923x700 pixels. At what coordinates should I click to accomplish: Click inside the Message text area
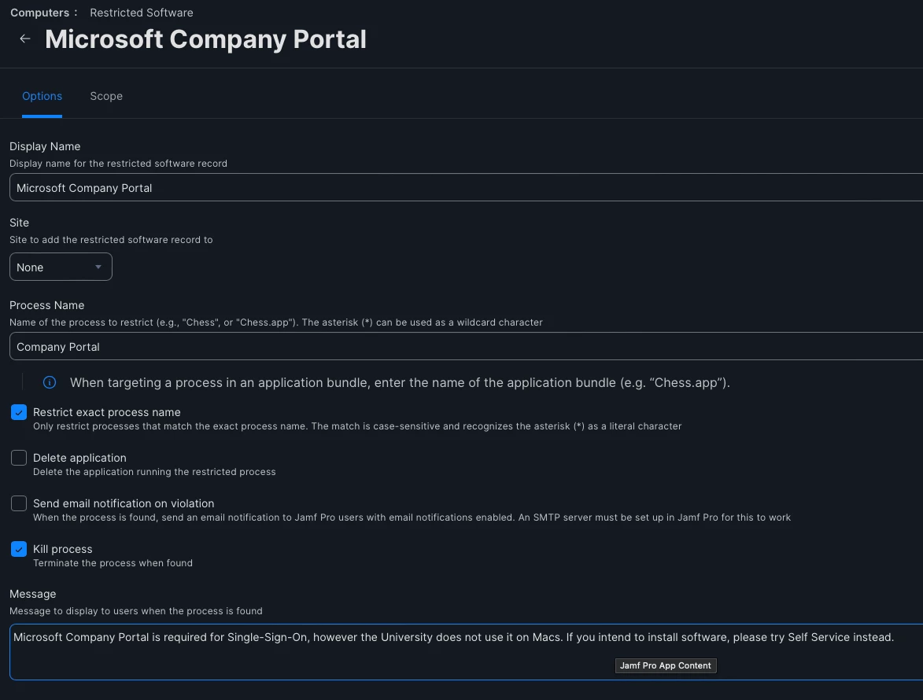pos(466,652)
